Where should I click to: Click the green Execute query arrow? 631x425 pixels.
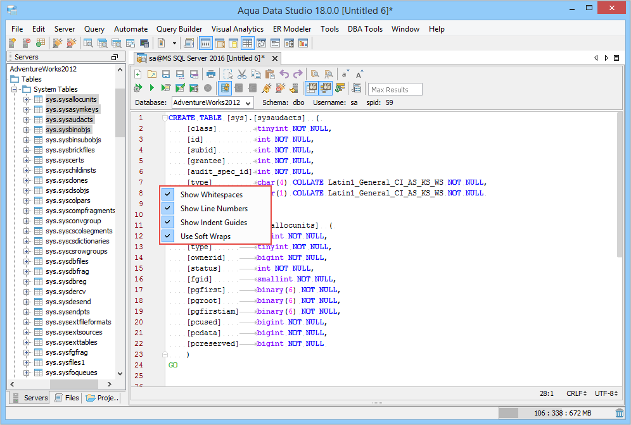152,88
